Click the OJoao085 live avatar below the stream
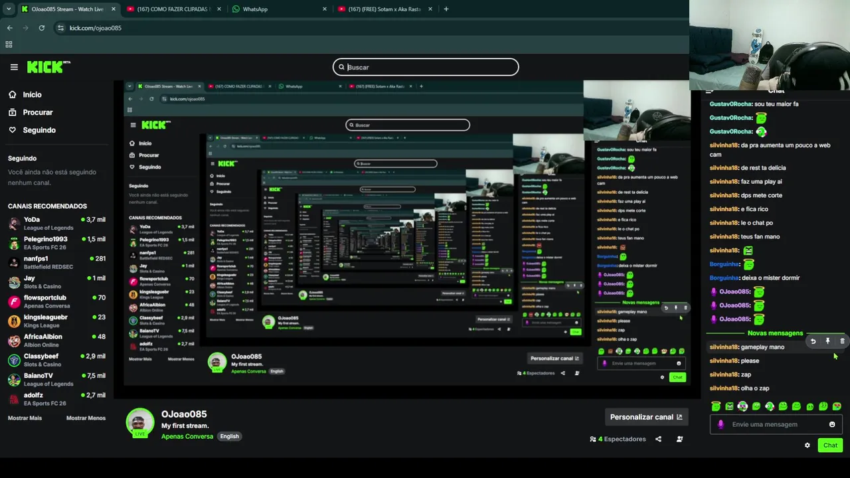The image size is (850, 478). tap(139, 423)
